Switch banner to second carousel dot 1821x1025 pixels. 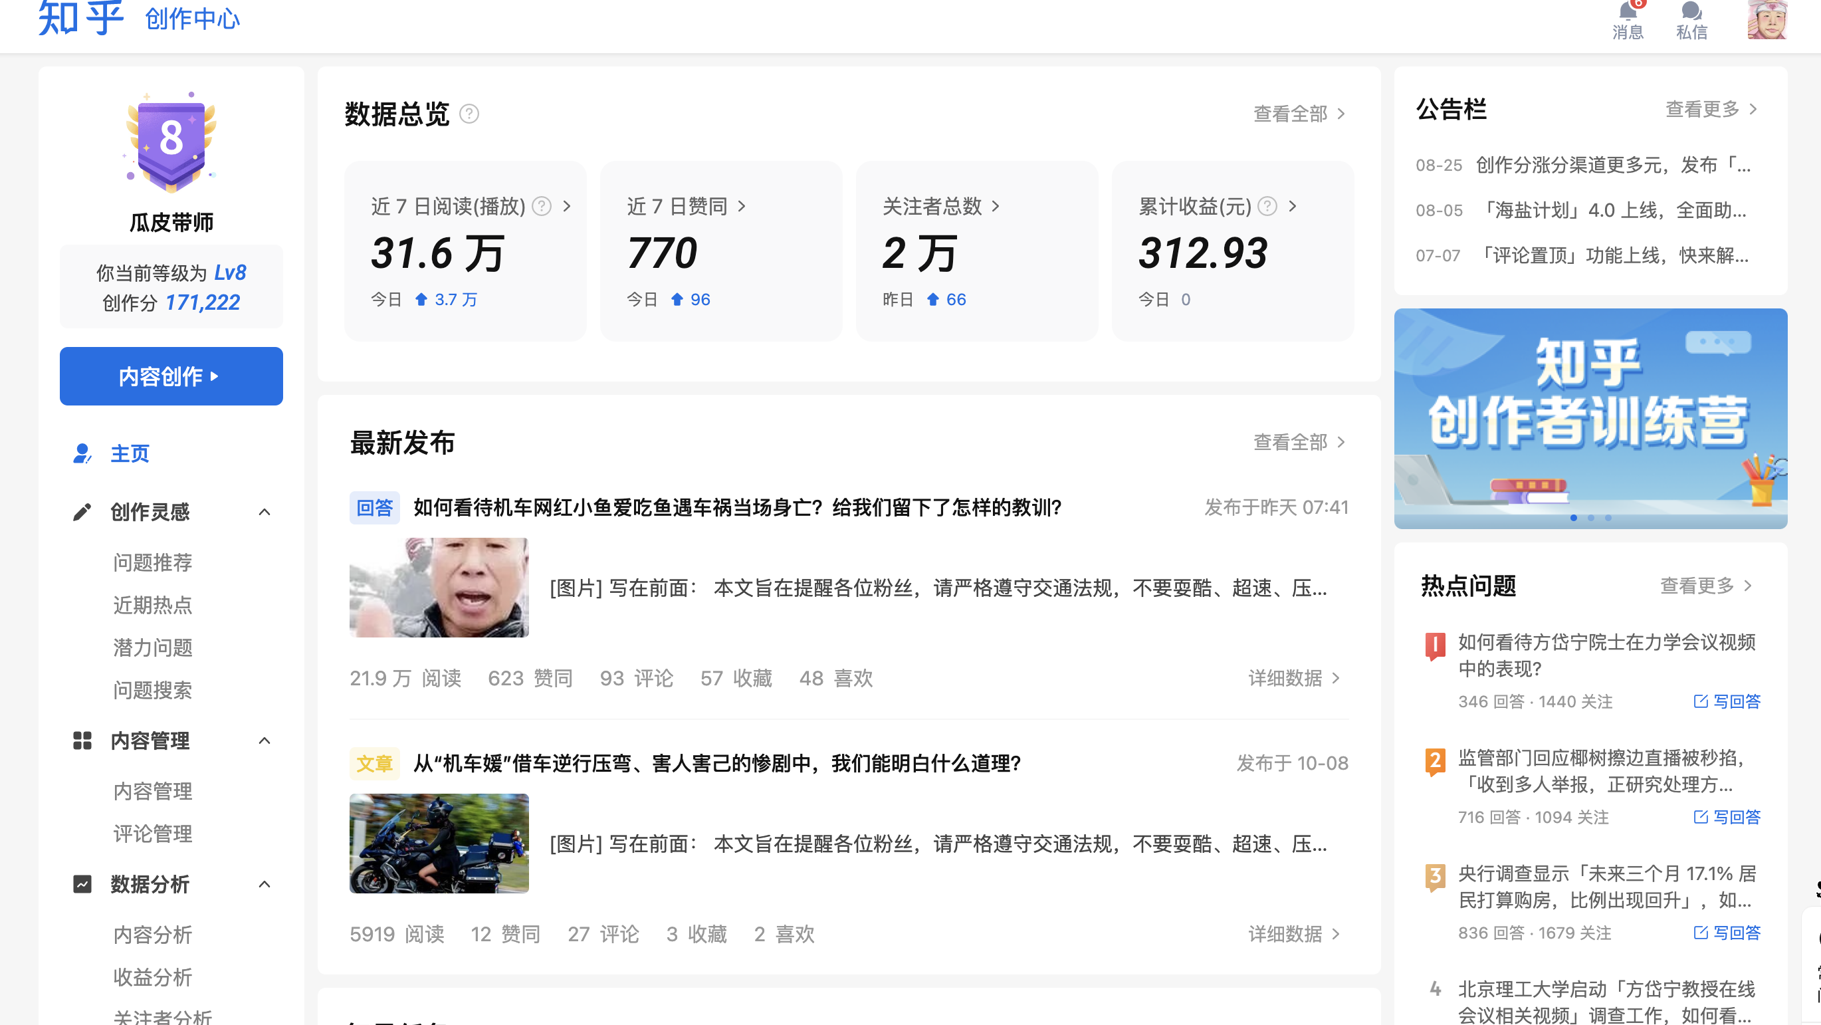click(x=1590, y=517)
